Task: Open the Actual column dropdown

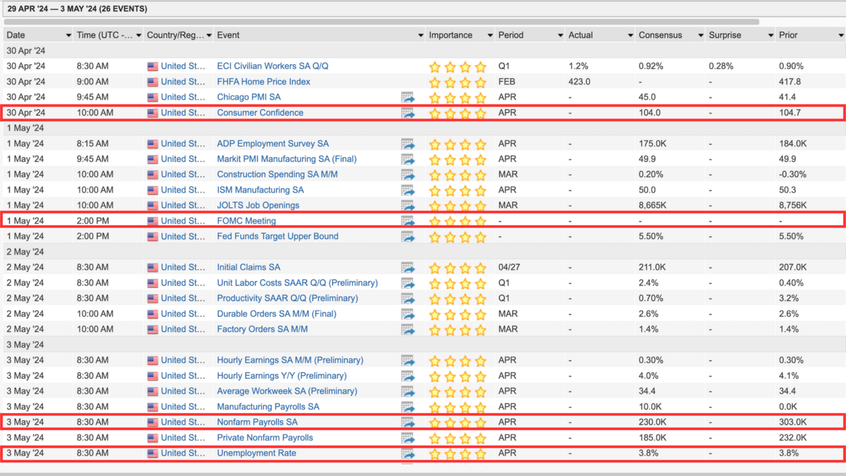Action: coord(631,35)
